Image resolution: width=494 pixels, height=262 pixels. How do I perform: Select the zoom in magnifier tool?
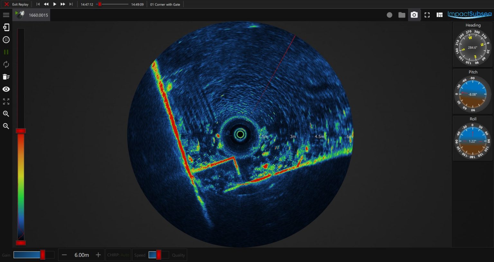[6, 114]
